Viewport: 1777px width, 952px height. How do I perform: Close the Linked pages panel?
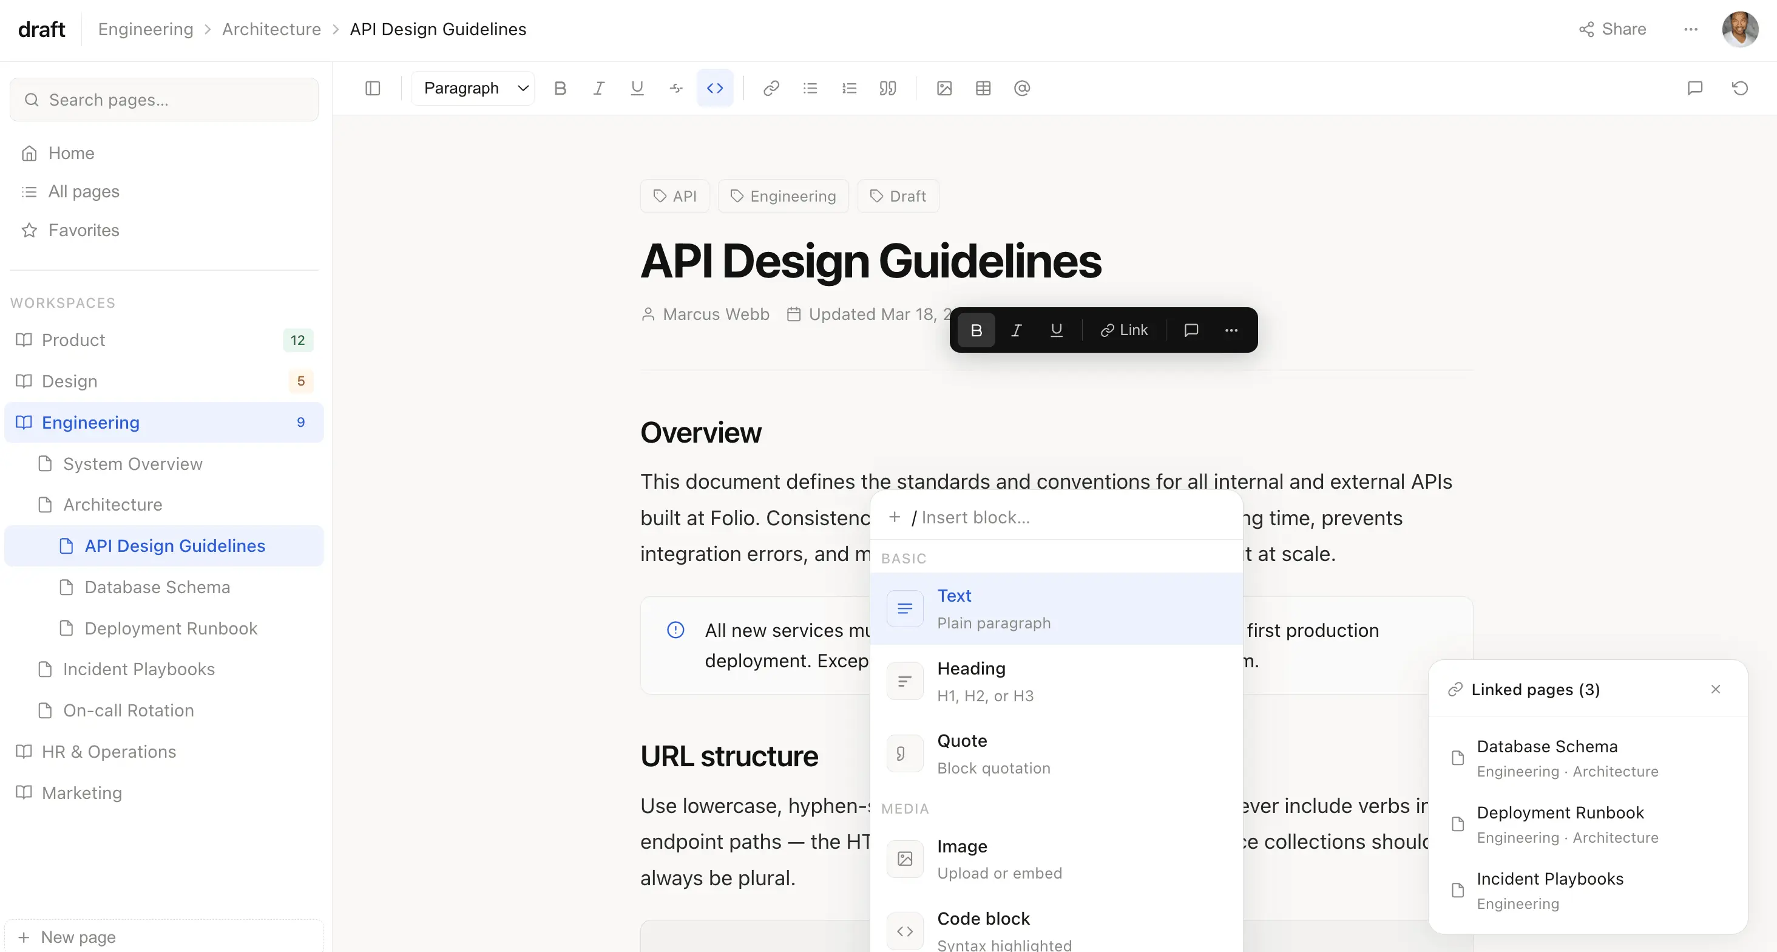click(1716, 689)
